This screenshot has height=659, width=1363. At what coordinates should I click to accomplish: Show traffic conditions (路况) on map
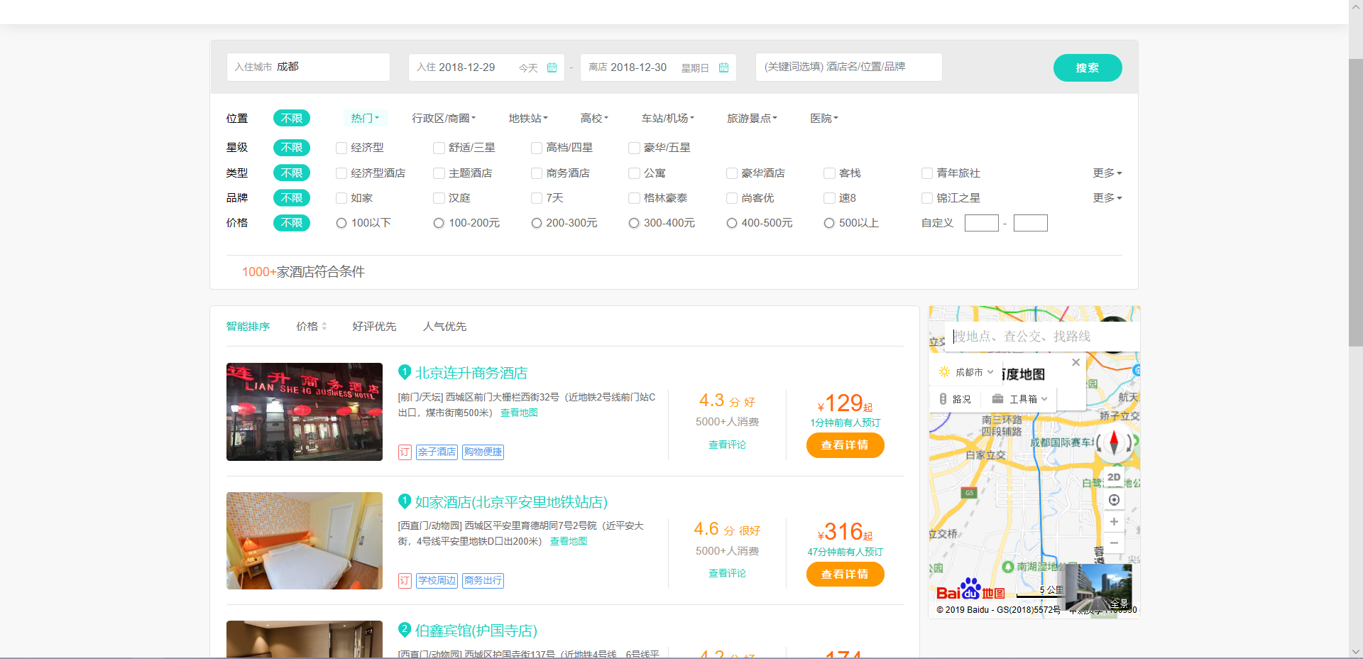point(955,399)
